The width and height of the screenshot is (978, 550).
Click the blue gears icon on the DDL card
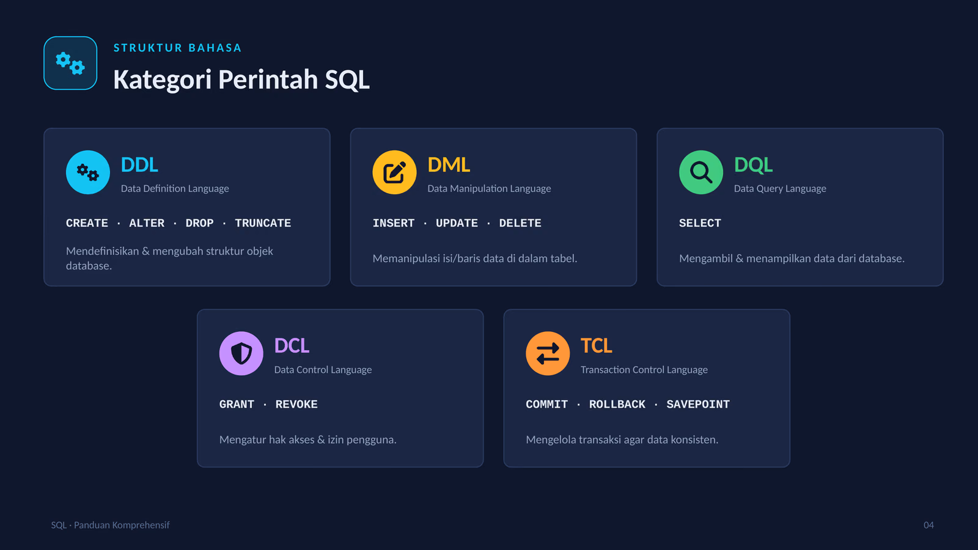[x=88, y=172]
